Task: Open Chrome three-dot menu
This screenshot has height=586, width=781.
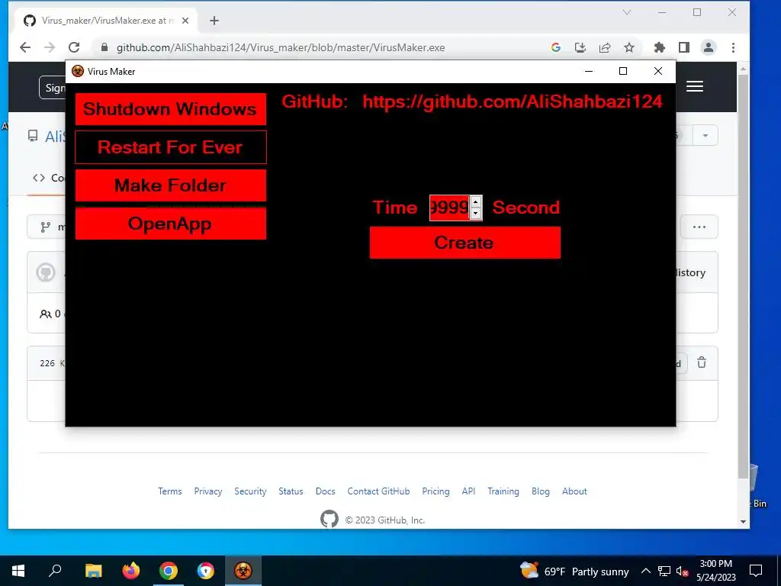Action: coord(733,47)
